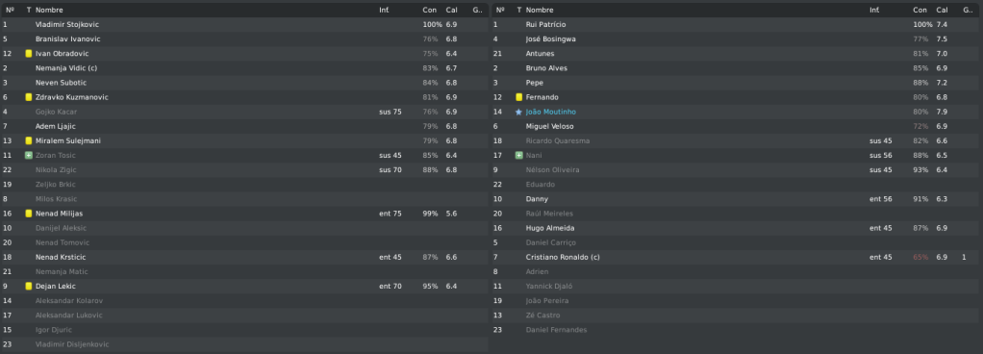Select Nemanja Vidic (c) player name

(65, 68)
